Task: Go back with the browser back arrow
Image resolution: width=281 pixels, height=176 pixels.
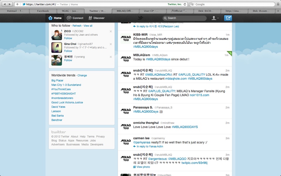Action: [x=4, y=4]
